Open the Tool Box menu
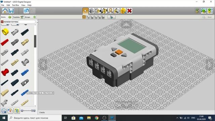 15,5
